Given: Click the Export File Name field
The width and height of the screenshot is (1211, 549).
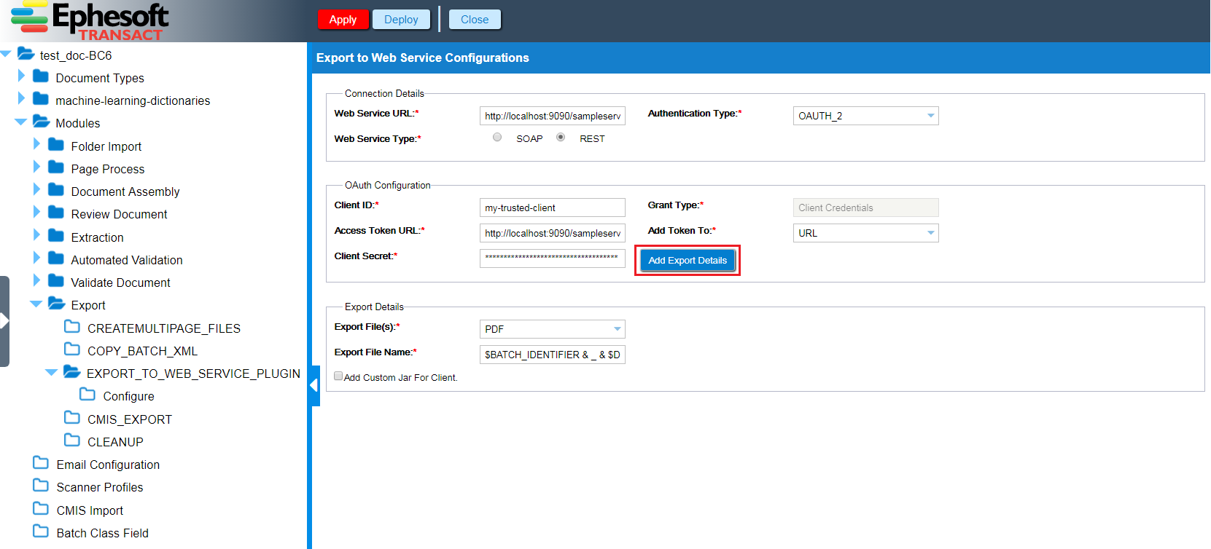Looking at the screenshot, I should click(553, 355).
